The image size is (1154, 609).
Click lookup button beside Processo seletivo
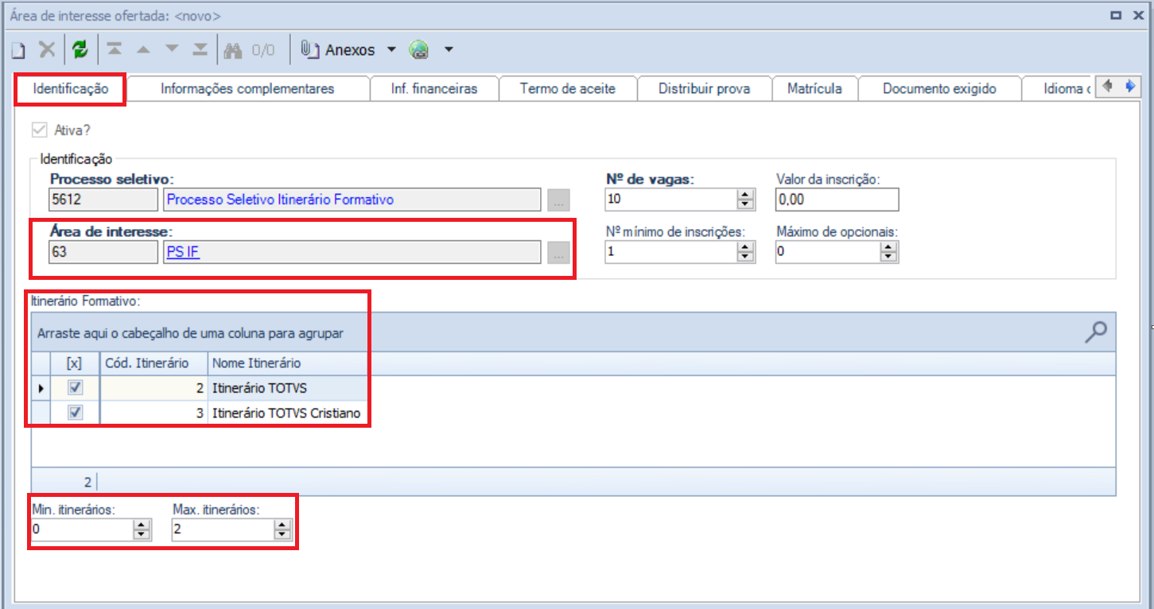[558, 200]
